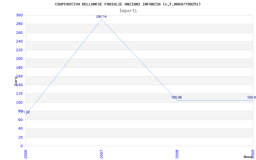
Task: Click the 200 y-axis tick label
Action: [x=19, y=59]
